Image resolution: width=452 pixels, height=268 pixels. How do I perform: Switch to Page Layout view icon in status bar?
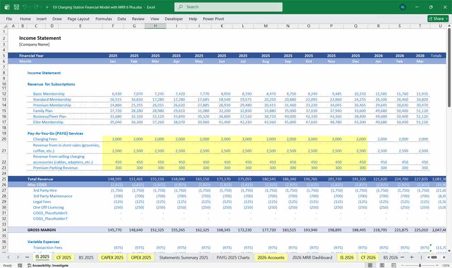pyautogui.click(x=383, y=264)
